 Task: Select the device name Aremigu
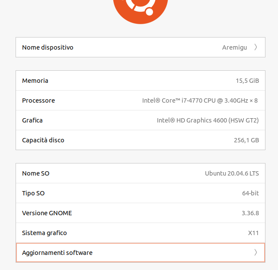234,47
